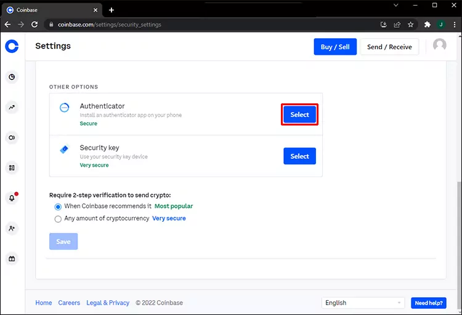Open the earn rewards sidebar icon
This screenshot has width=462, height=315.
[x=12, y=137]
